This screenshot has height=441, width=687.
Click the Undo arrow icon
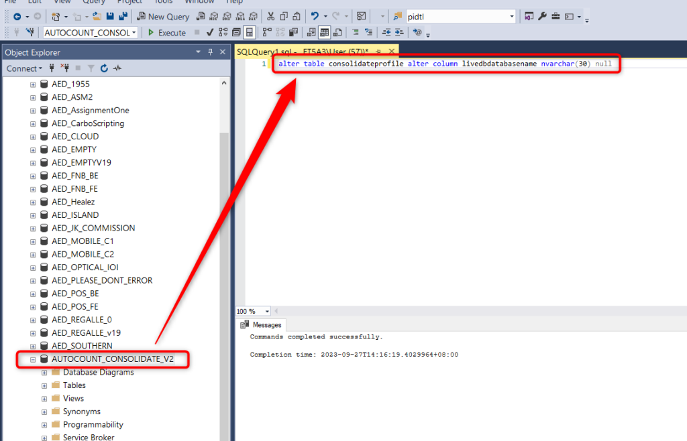click(x=315, y=16)
